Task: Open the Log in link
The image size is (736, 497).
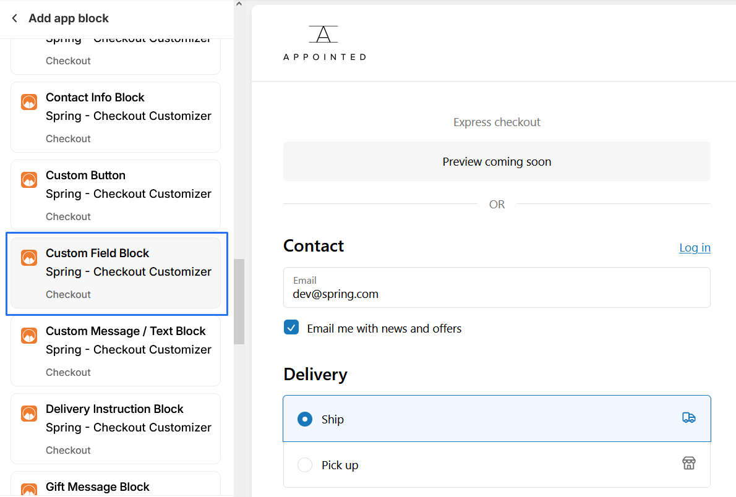Action: point(694,247)
